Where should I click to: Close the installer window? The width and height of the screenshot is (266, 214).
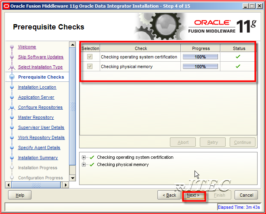[260, 6]
